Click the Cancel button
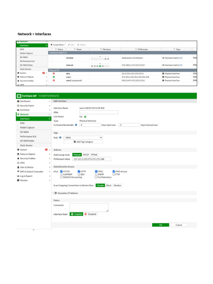Viewport: 213px width, 284px height. click(179, 225)
